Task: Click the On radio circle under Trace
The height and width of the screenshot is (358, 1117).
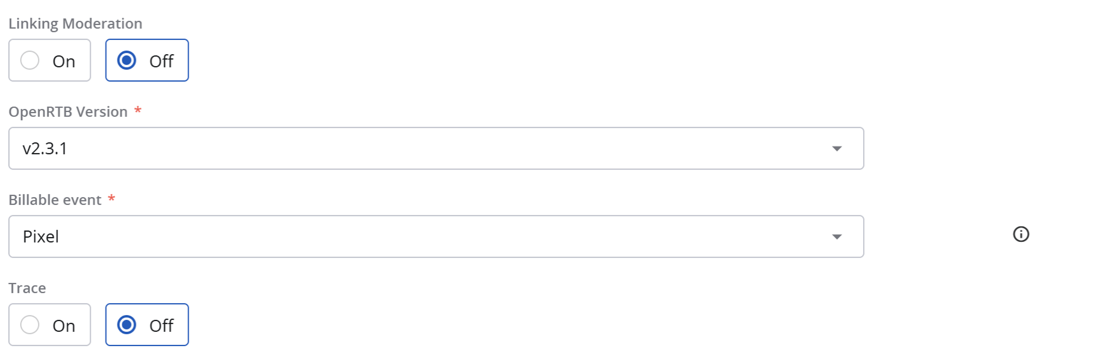Action: 29,325
